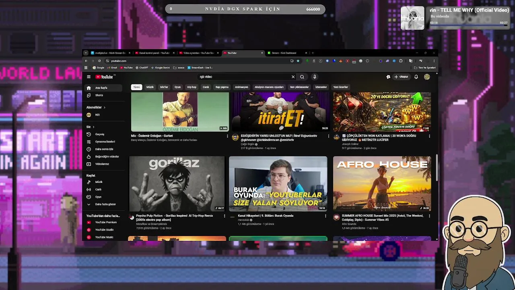Select the İzlenenler filter chip
This screenshot has height=290, width=515.
tap(321, 87)
